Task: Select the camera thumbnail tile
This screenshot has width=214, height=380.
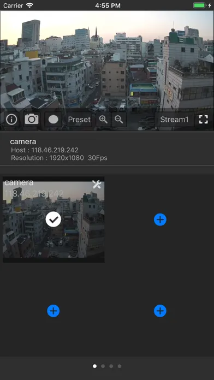Action: pyautogui.click(x=53, y=219)
